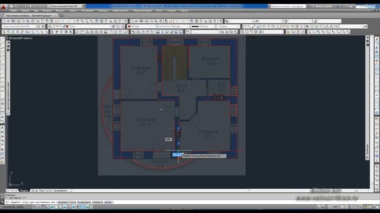This screenshot has height=213, width=380.
Task: Select the Radius dimension tool
Action: click(x=264, y=26)
